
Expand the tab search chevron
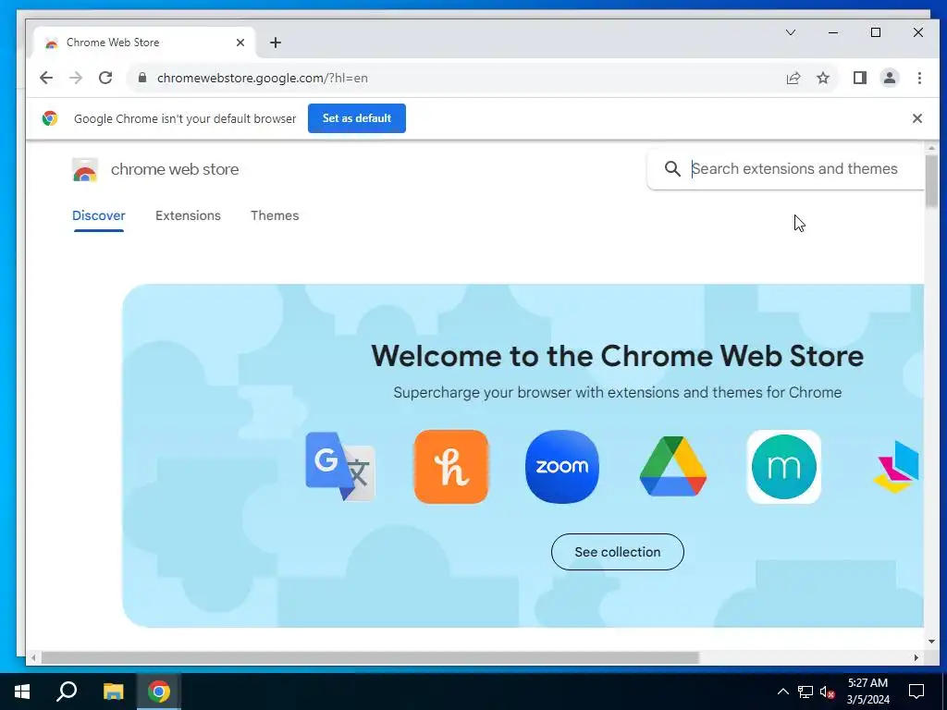click(791, 32)
